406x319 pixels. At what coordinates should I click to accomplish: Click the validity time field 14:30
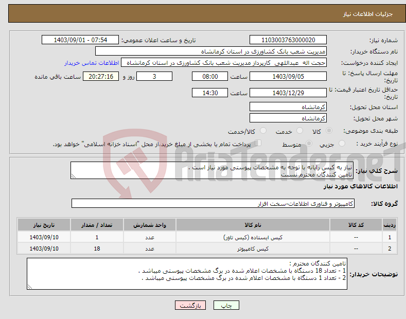click(x=210, y=93)
